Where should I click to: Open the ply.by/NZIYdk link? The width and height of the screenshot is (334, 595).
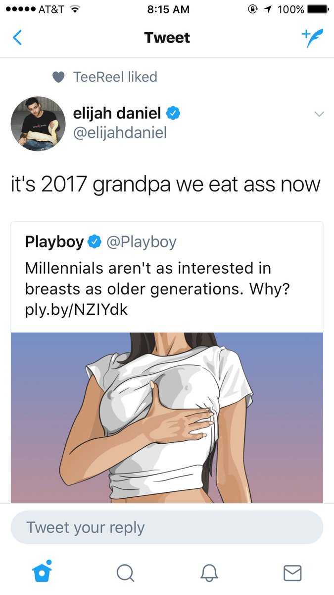tap(77, 310)
